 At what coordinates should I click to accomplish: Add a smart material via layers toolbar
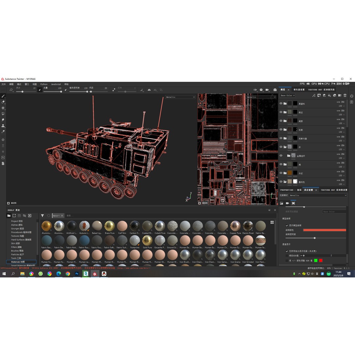pyautogui.click(x=335, y=96)
